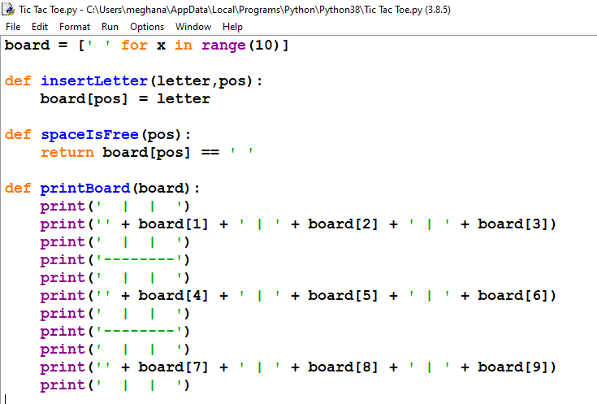Click 'board[6]' in the print statement
The image size is (597, 404).
pos(513,296)
